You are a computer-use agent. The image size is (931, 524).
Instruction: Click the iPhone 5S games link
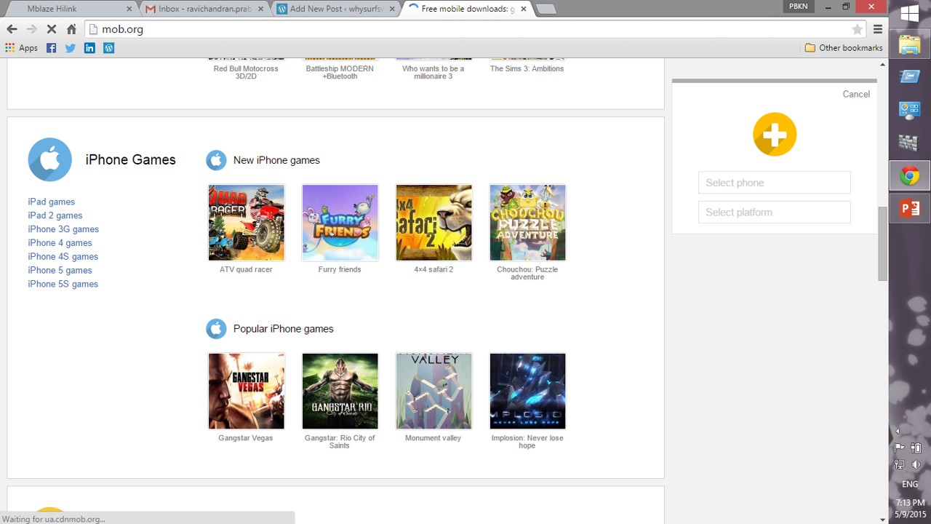click(x=63, y=284)
